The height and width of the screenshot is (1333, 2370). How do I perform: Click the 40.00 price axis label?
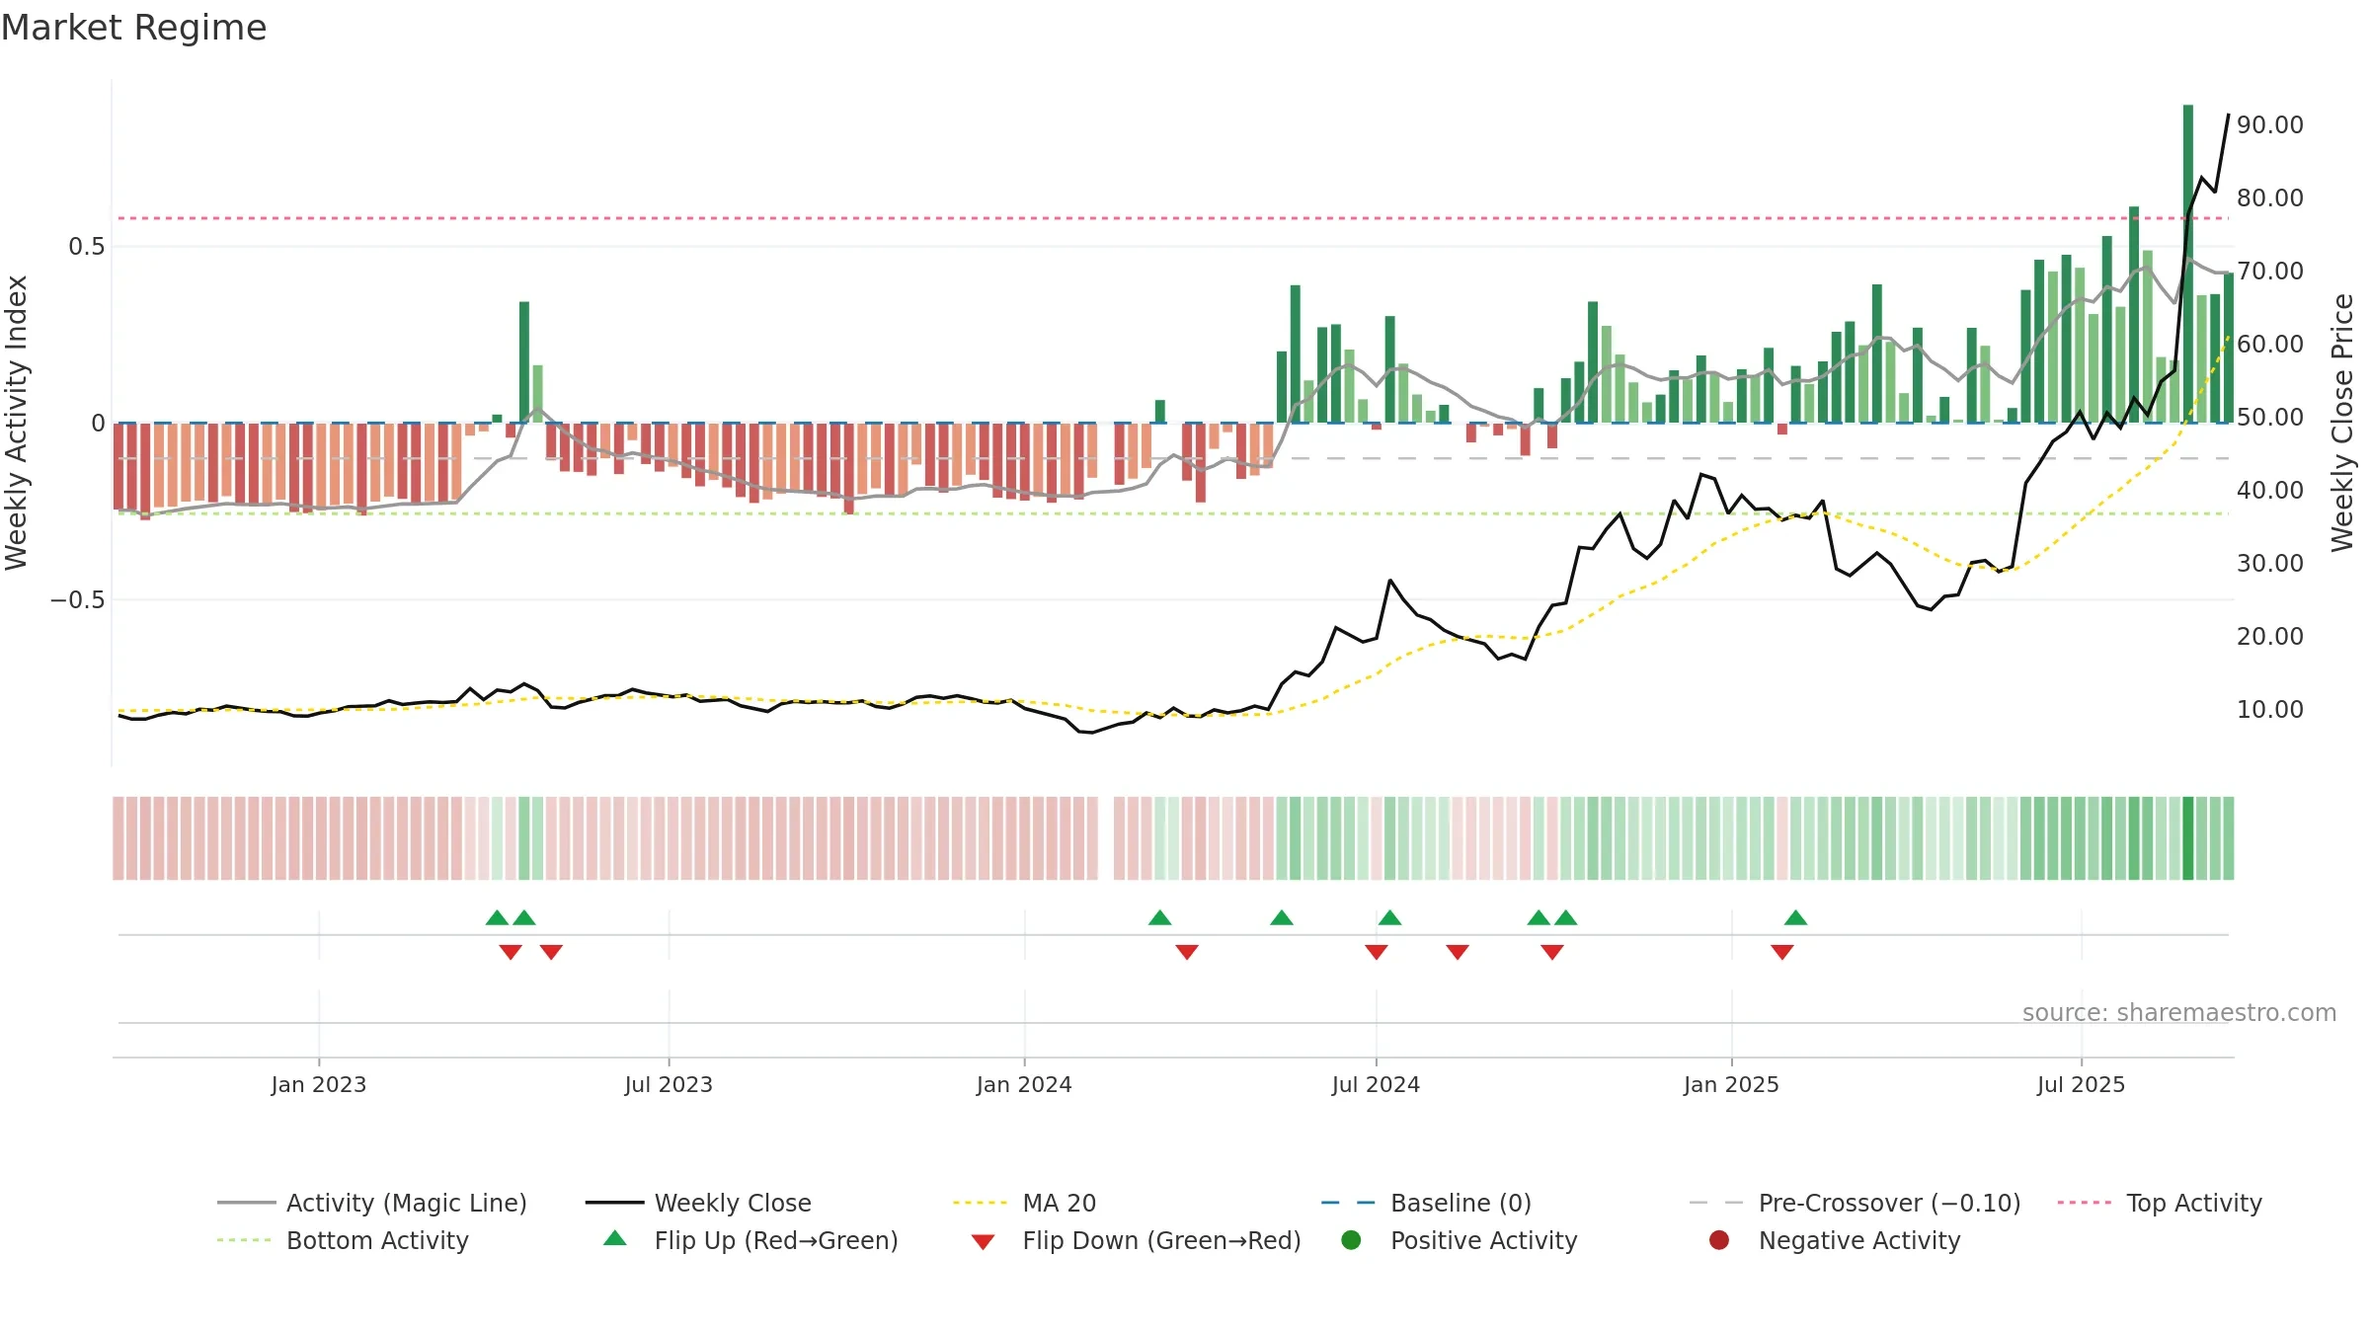click(2269, 491)
